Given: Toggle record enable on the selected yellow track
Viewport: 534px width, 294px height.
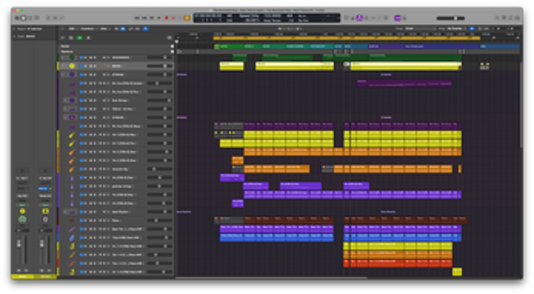Looking at the screenshot, I should click(x=105, y=66).
